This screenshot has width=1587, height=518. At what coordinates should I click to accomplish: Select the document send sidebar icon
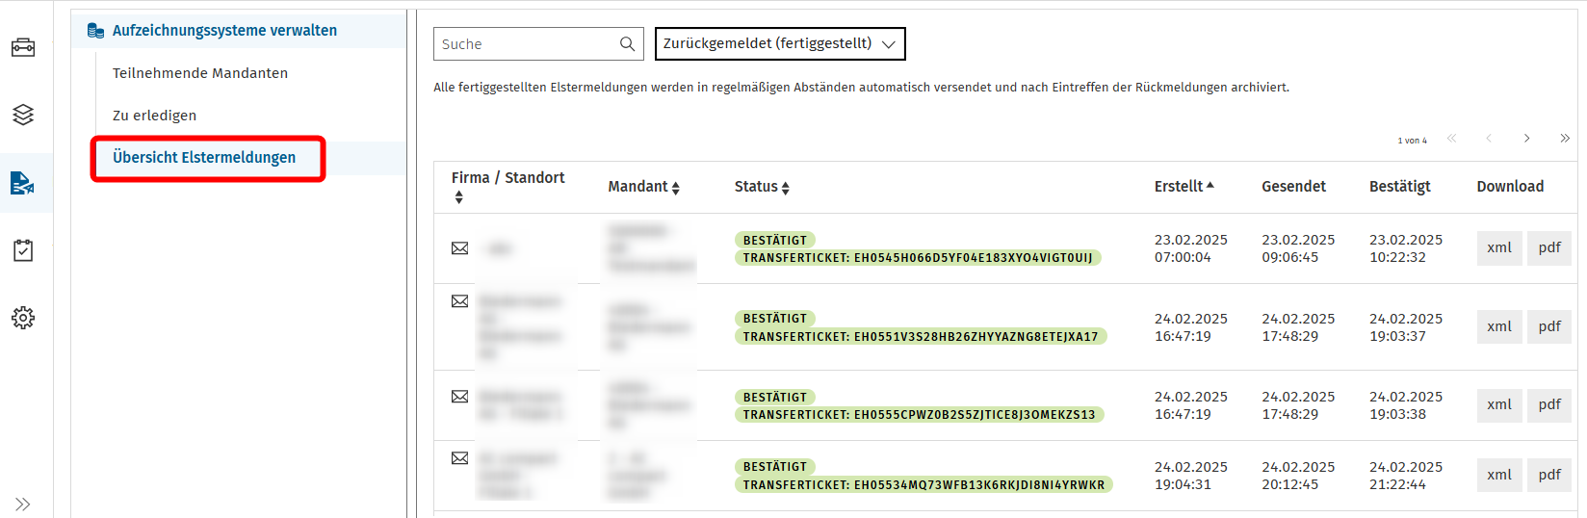click(x=23, y=182)
